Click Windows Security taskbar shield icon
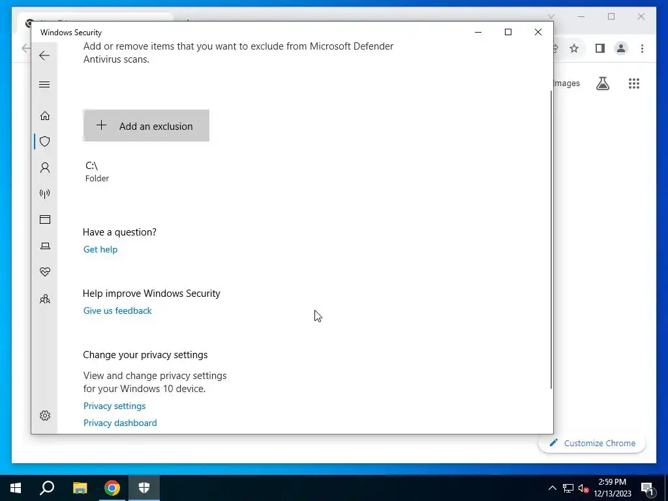The width and height of the screenshot is (668, 501). click(x=144, y=488)
